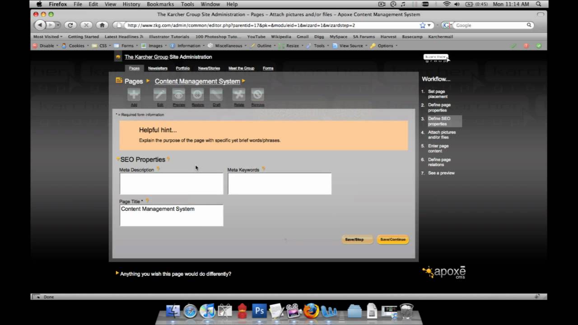The width and height of the screenshot is (578, 325).
Task: Click the Add page icon
Action: (x=134, y=94)
